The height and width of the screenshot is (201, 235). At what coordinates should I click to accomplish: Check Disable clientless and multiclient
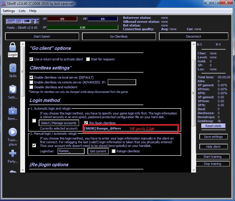[x=31, y=87]
